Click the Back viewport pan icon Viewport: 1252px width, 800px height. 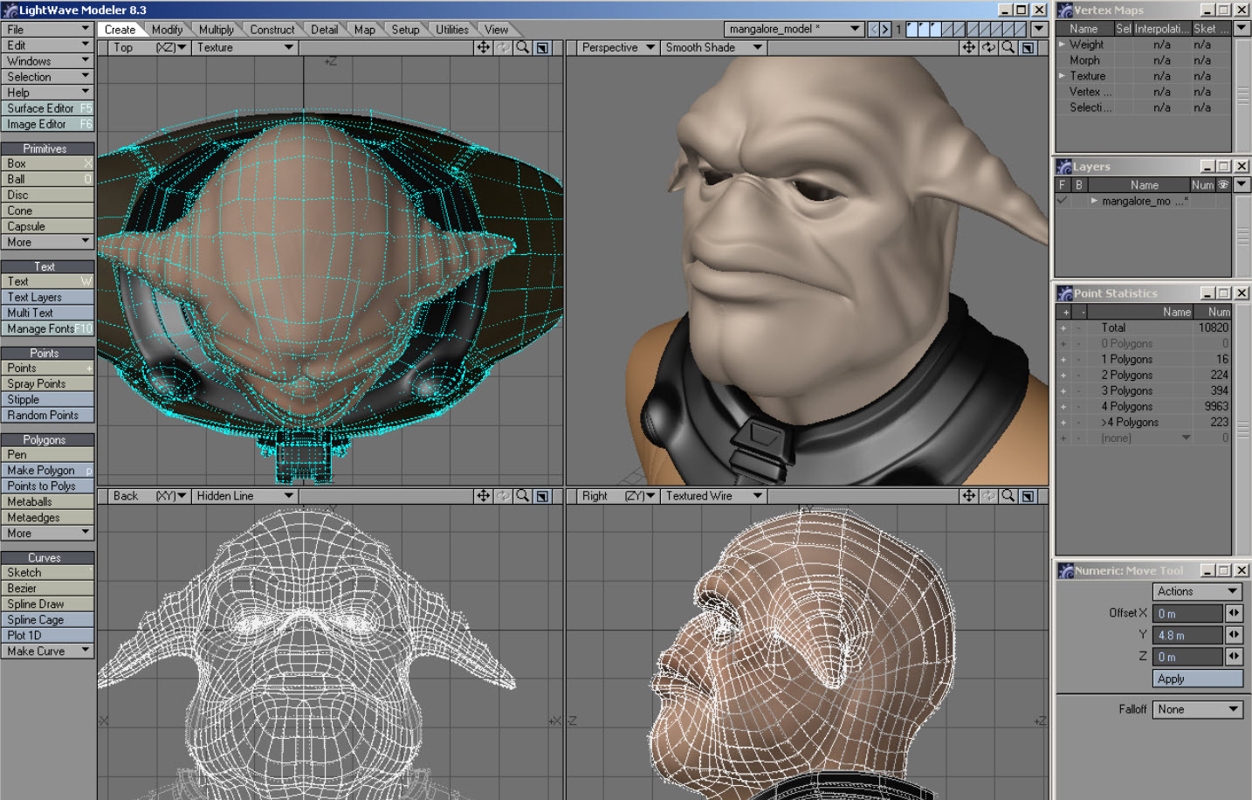pyautogui.click(x=483, y=495)
